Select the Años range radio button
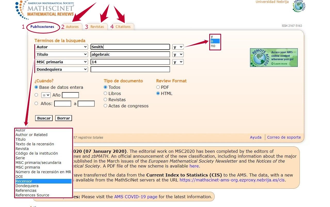Viewport: 330px width, 207px height. click(x=36, y=104)
